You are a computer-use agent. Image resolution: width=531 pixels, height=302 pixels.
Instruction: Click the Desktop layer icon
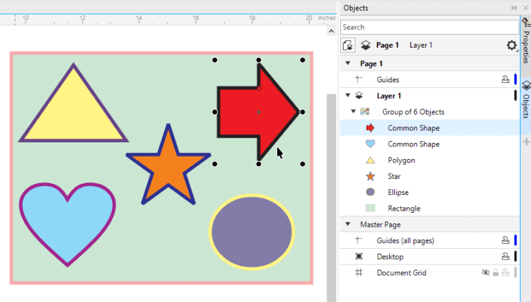[x=358, y=256]
